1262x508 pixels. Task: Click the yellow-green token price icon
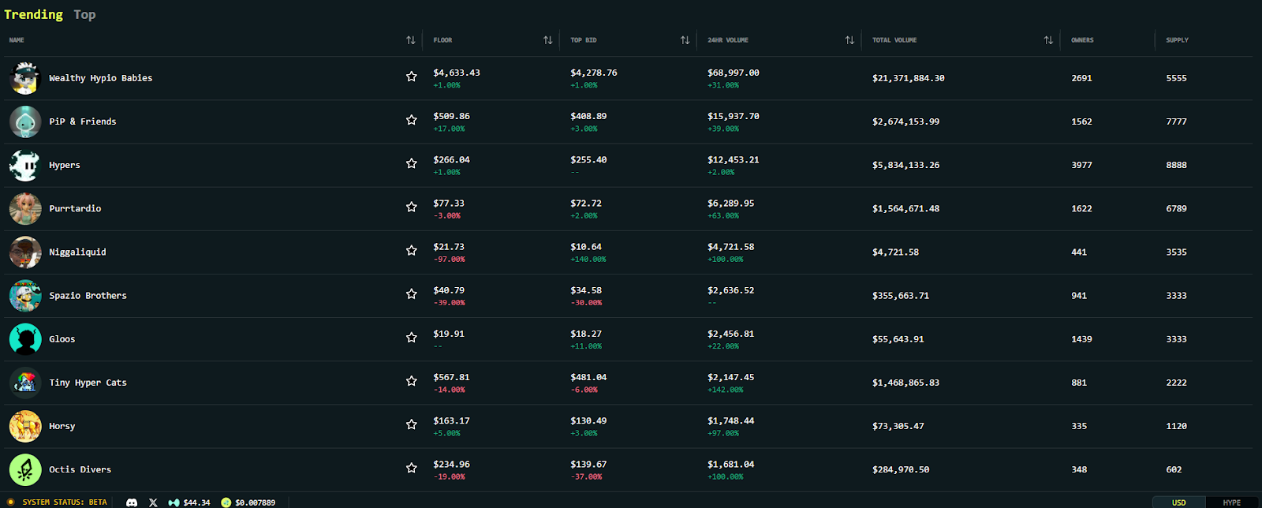click(226, 502)
